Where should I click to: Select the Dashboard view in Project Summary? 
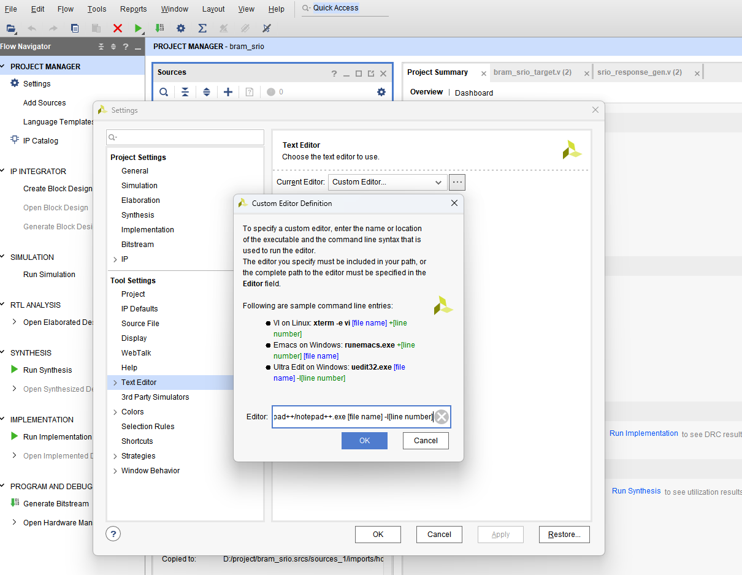pyautogui.click(x=474, y=93)
